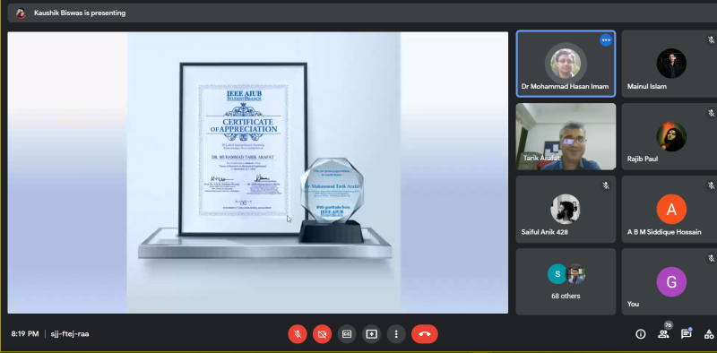Screen dimensions: 717x353
Task: Toggle the microphone mute button
Action: click(x=298, y=334)
